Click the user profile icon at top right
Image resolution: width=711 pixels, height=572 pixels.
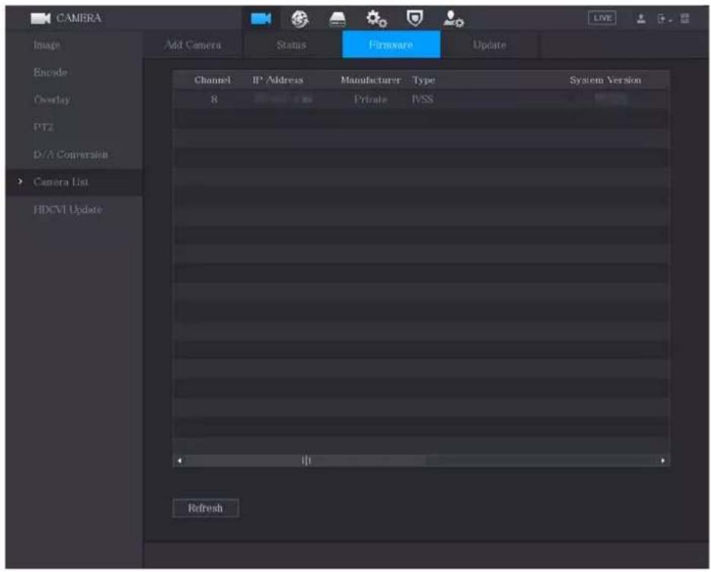[641, 18]
